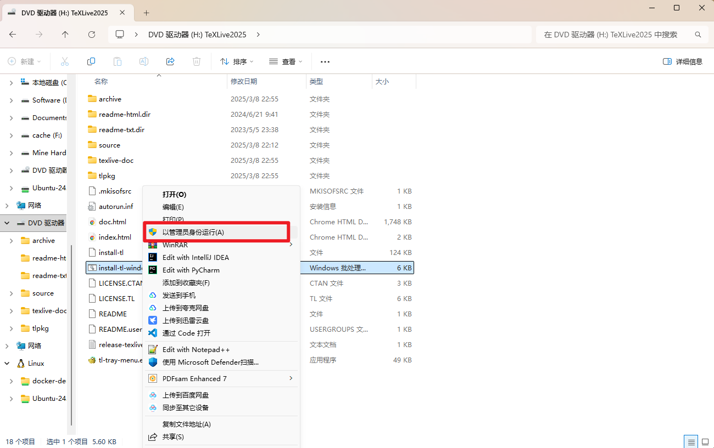Viewport: 714px width, 448px height.
Task: Go up one folder level
Action: pyautogui.click(x=65, y=35)
